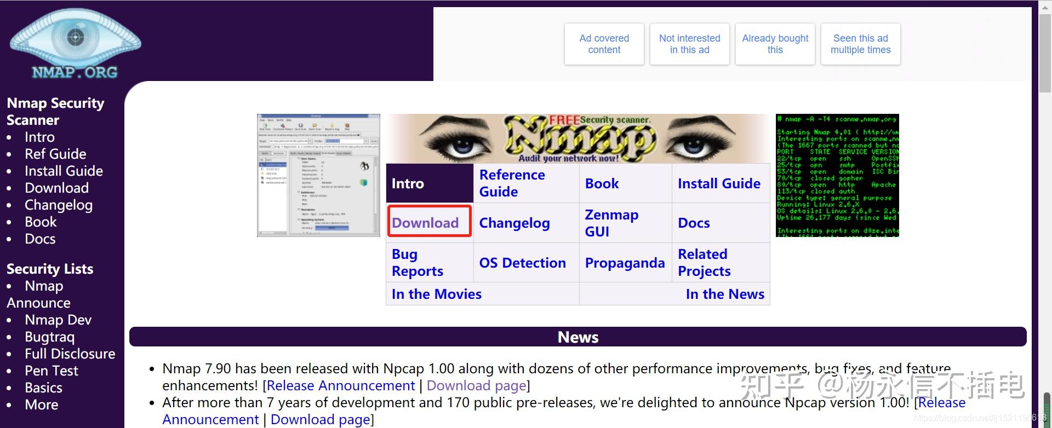Open Npcap 1.00 'Download page' link
The image size is (1052, 428).
tap(321, 419)
